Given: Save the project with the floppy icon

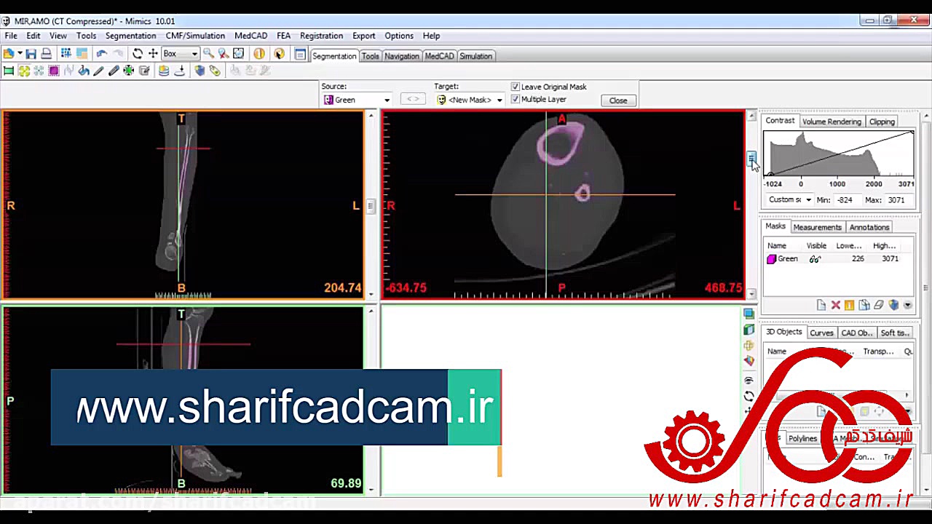Looking at the screenshot, I should tap(31, 54).
